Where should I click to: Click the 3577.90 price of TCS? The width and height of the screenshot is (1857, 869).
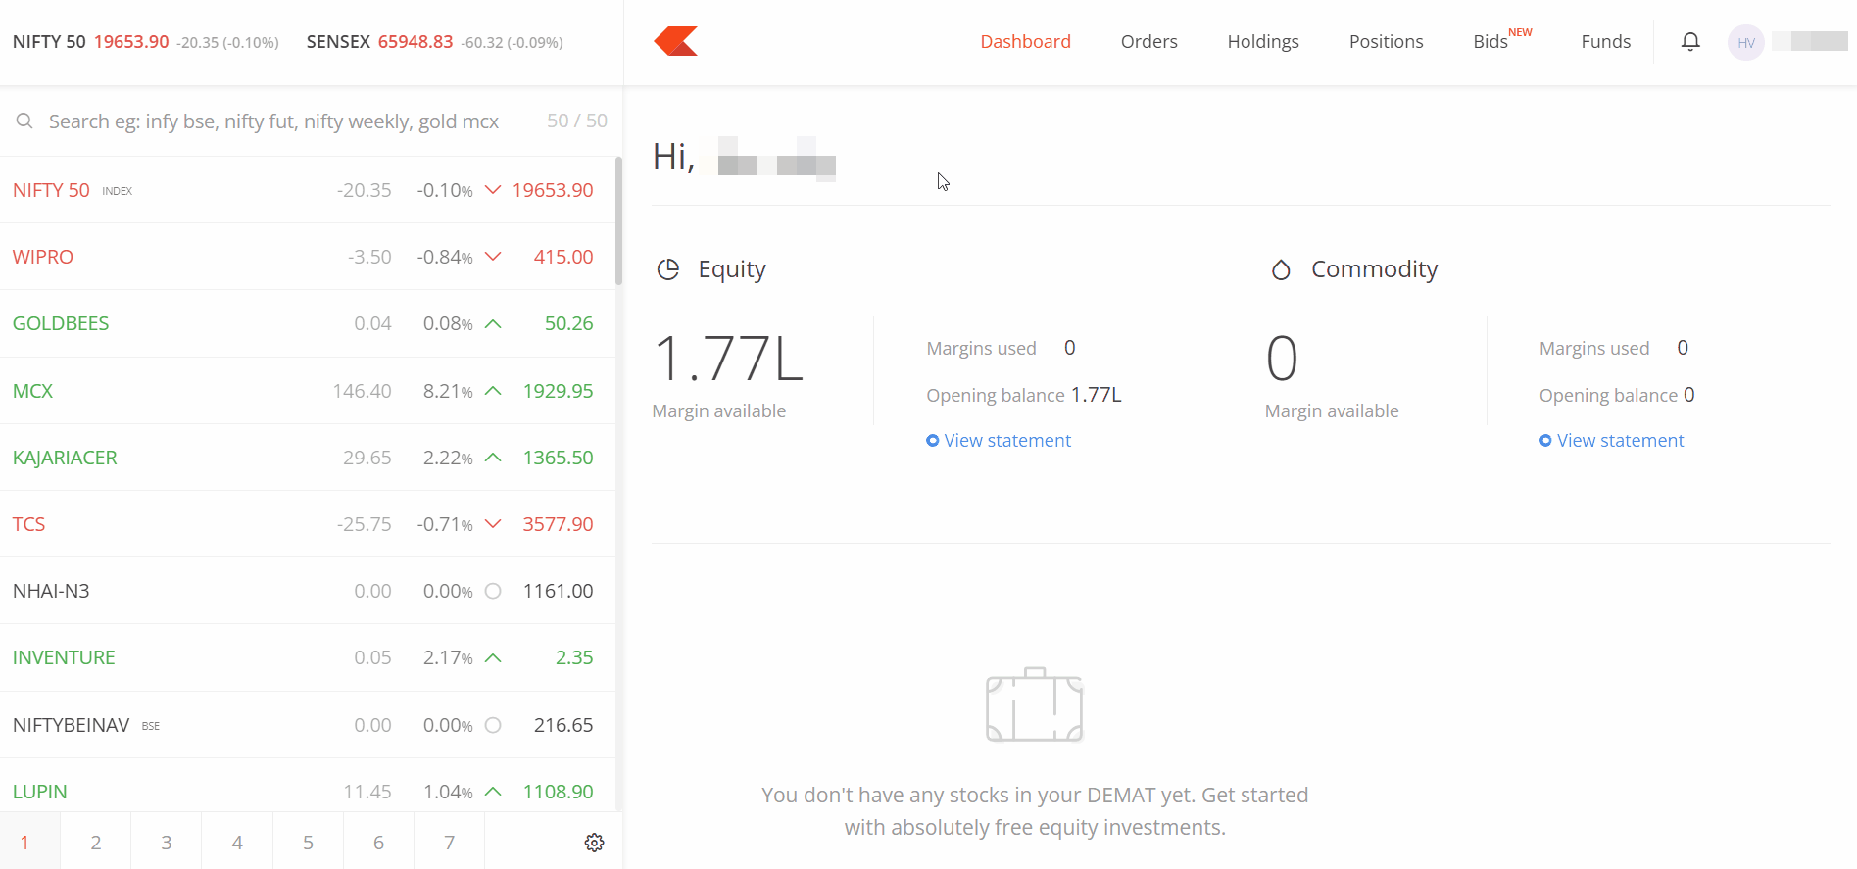pos(558,524)
